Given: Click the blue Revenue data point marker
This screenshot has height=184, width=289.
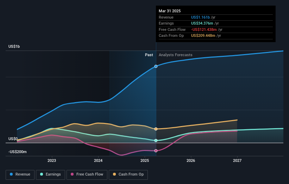Looking at the screenshot, I should [x=156, y=66].
